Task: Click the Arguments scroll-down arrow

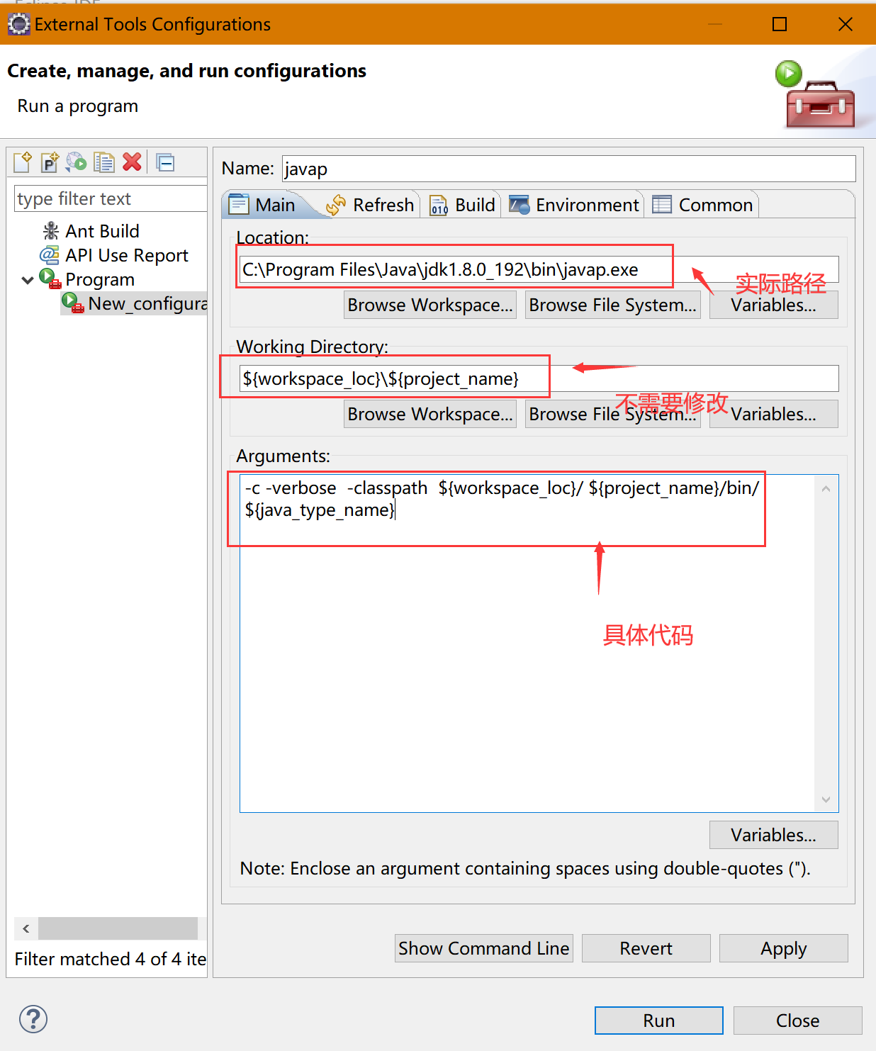Action: [x=826, y=799]
